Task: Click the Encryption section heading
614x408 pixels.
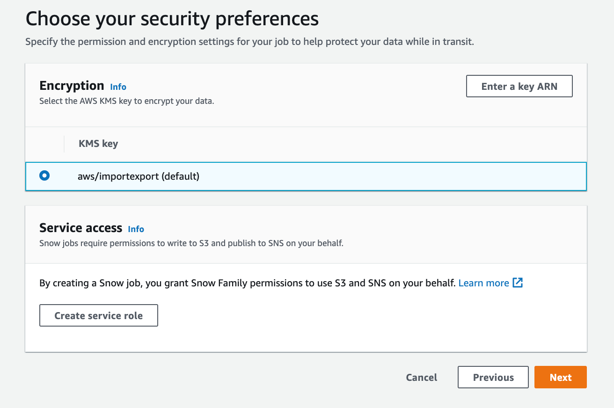Action: (x=72, y=86)
